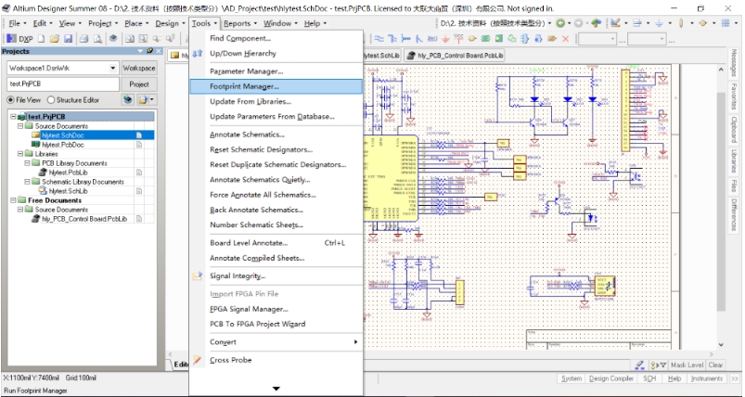
Task: Open the Reports menu
Action: pos(240,23)
